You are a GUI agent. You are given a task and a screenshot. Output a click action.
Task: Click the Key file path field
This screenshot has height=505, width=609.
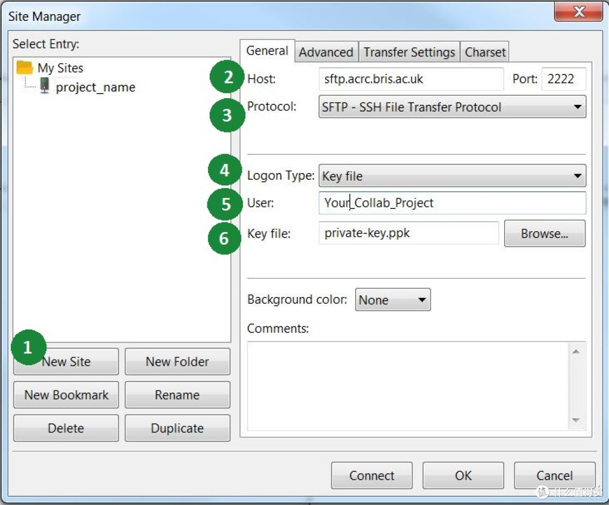coord(409,233)
